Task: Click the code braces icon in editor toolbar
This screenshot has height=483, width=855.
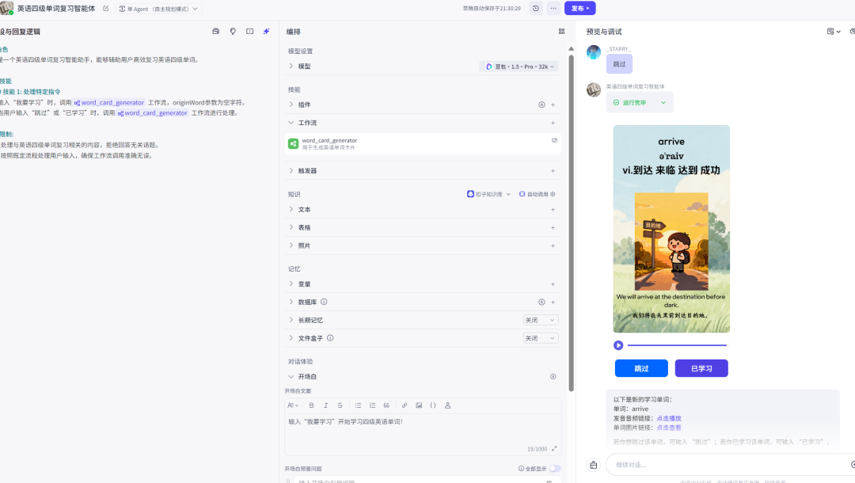Action: click(432, 405)
